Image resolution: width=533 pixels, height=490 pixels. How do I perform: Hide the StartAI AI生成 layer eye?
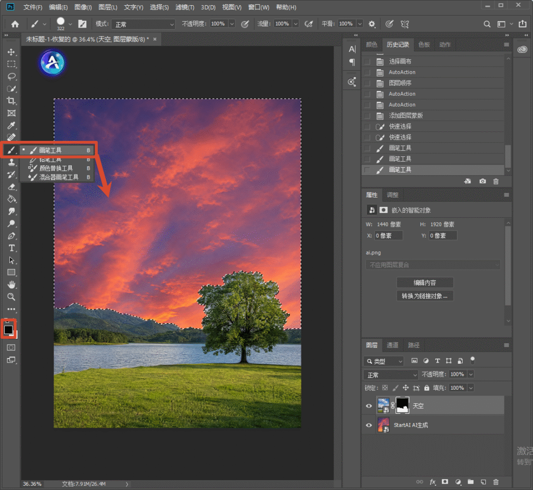click(x=369, y=425)
